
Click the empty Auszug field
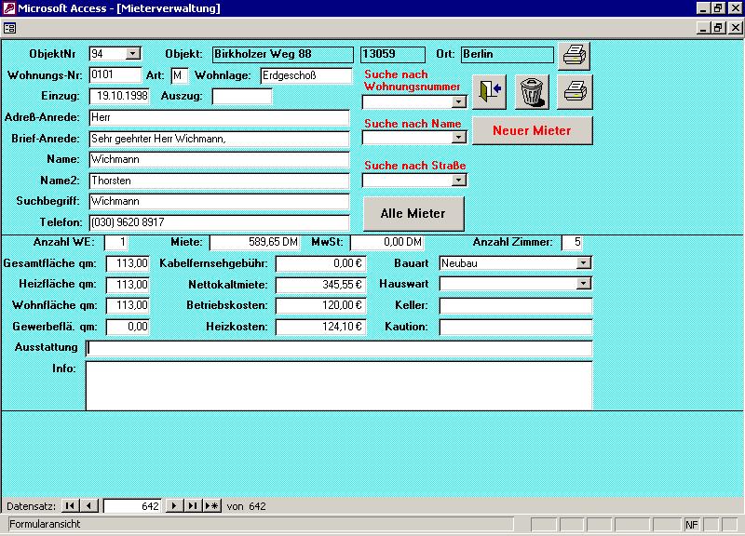pyautogui.click(x=242, y=96)
